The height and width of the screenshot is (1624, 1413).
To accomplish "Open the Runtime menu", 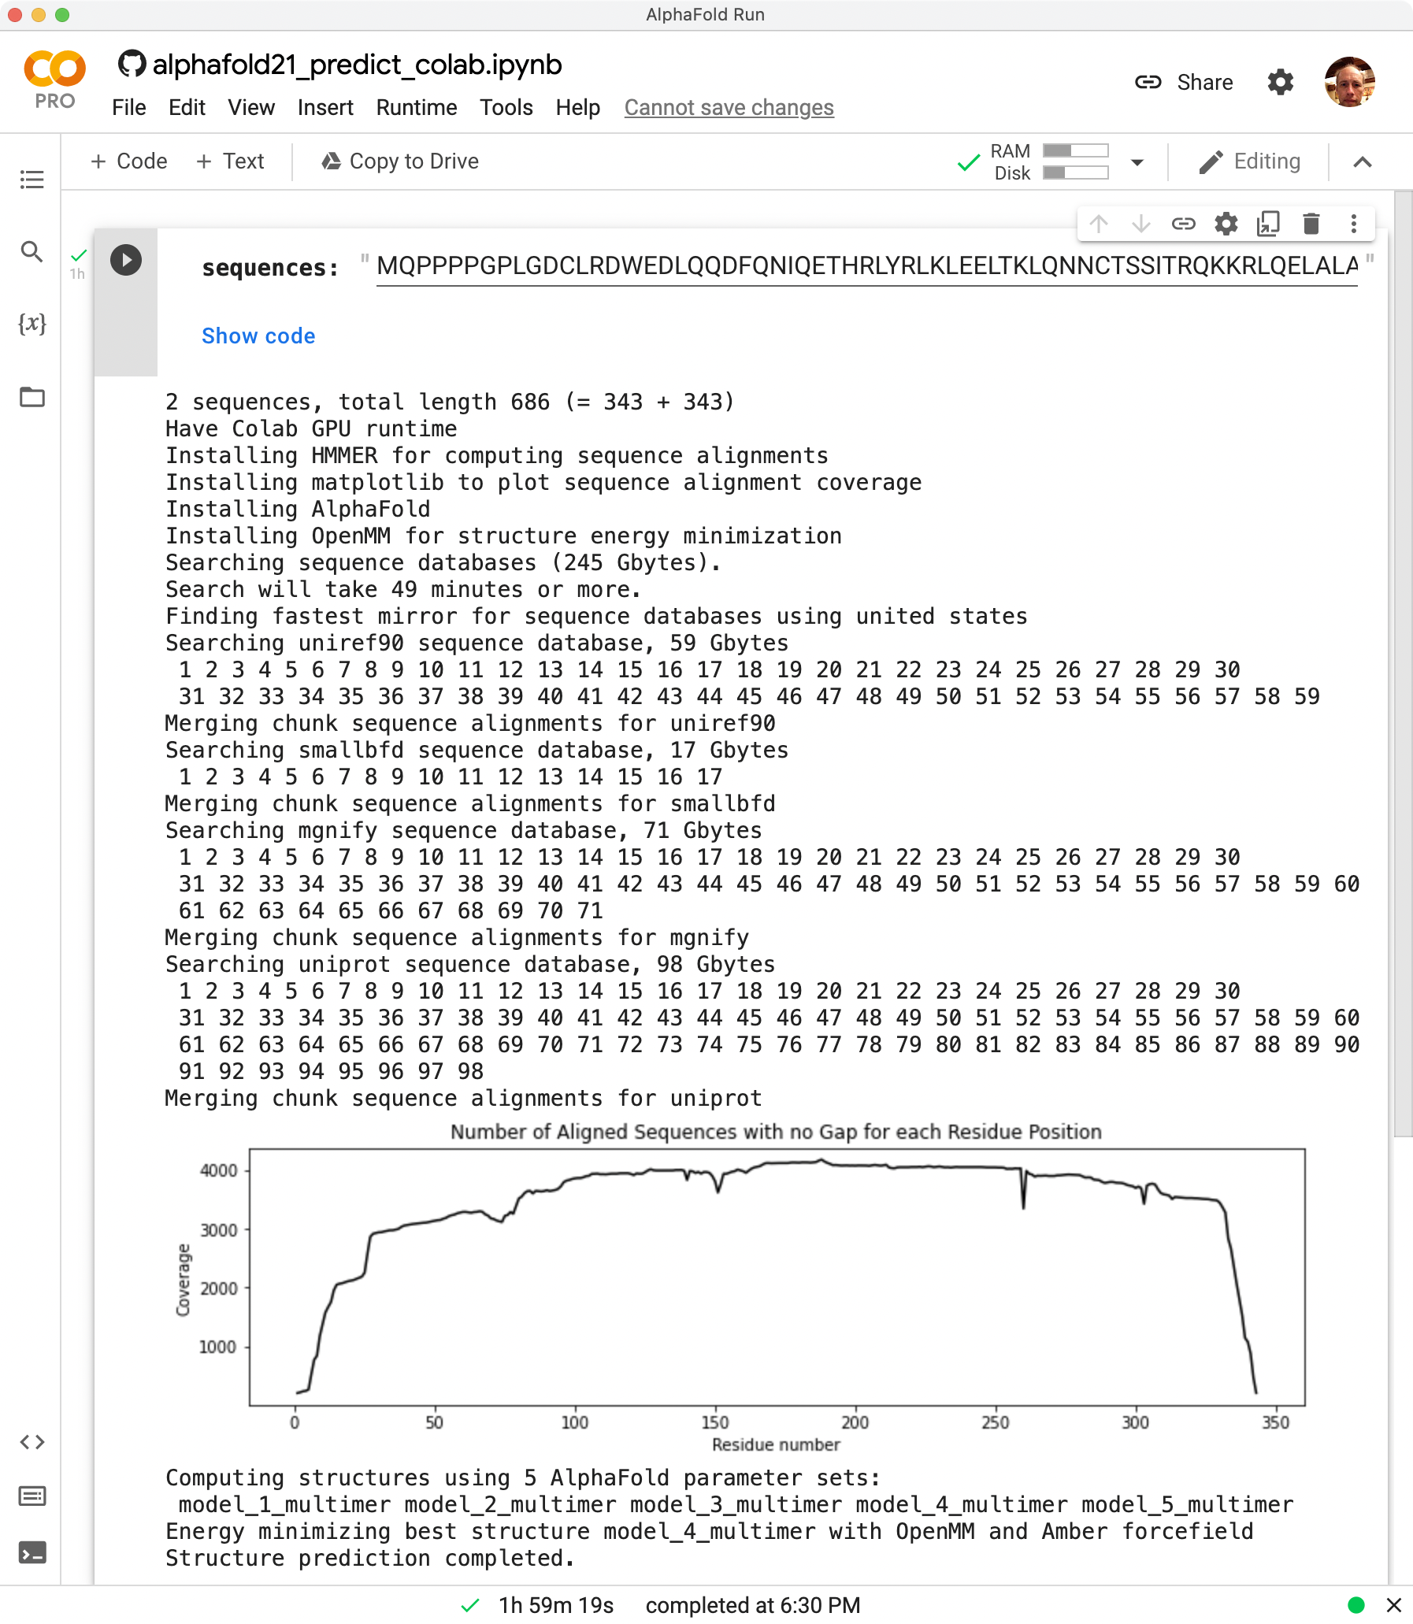I will pos(416,107).
